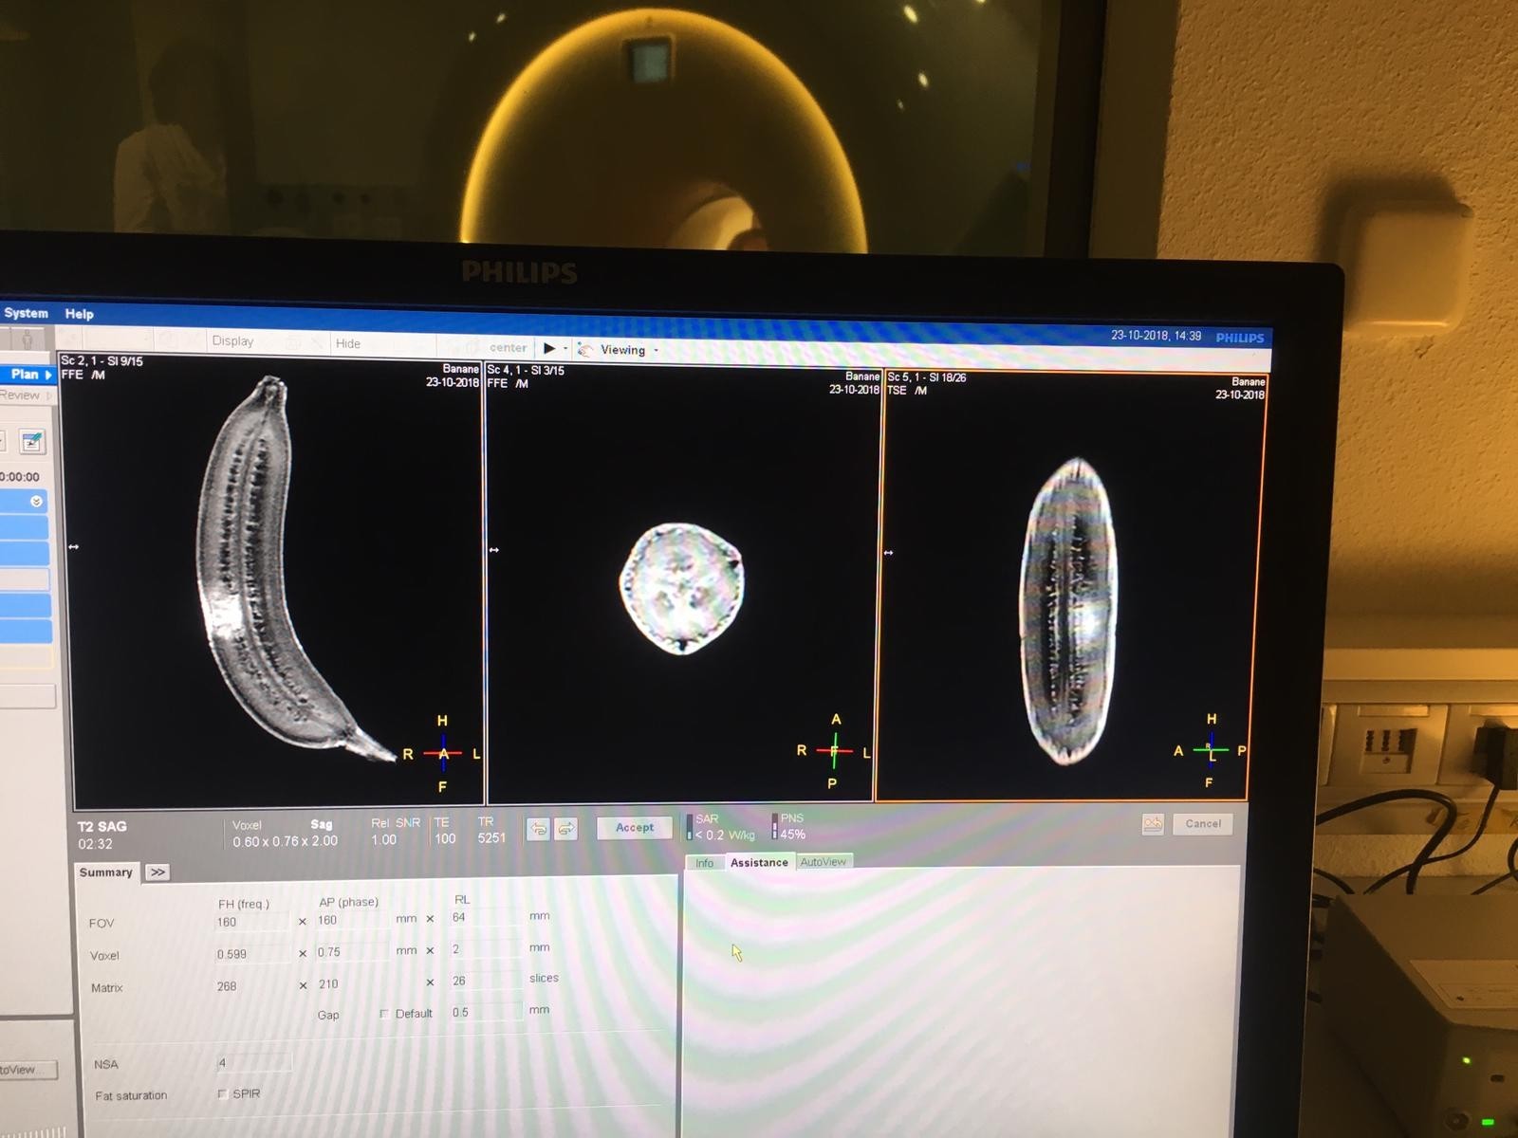1518x1138 pixels.
Task: Open the play arrow dropdown
Action: 565,349
